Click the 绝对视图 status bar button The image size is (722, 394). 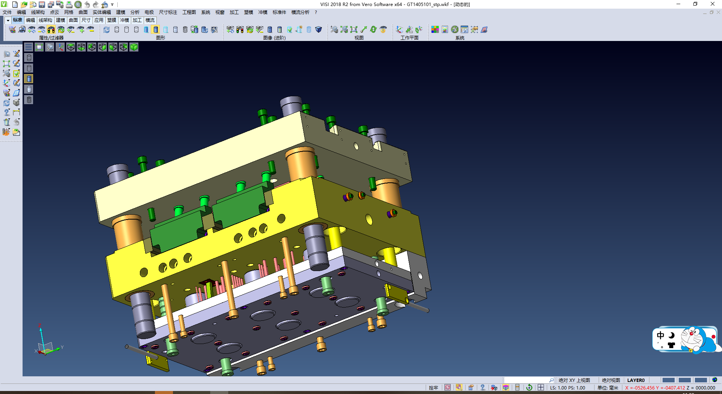click(x=611, y=380)
